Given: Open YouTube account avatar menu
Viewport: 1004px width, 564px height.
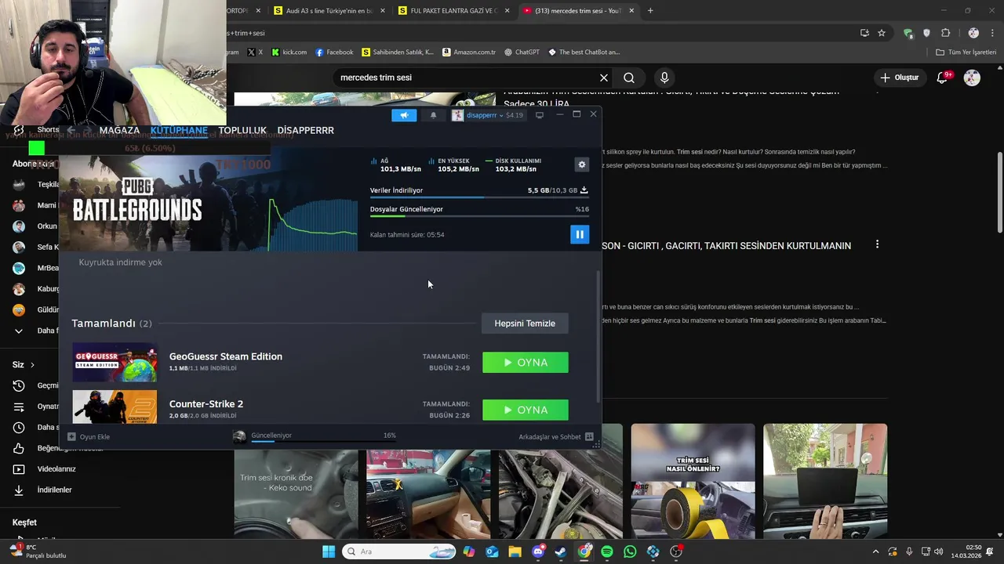Looking at the screenshot, I should pyautogui.click(x=972, y=78).
